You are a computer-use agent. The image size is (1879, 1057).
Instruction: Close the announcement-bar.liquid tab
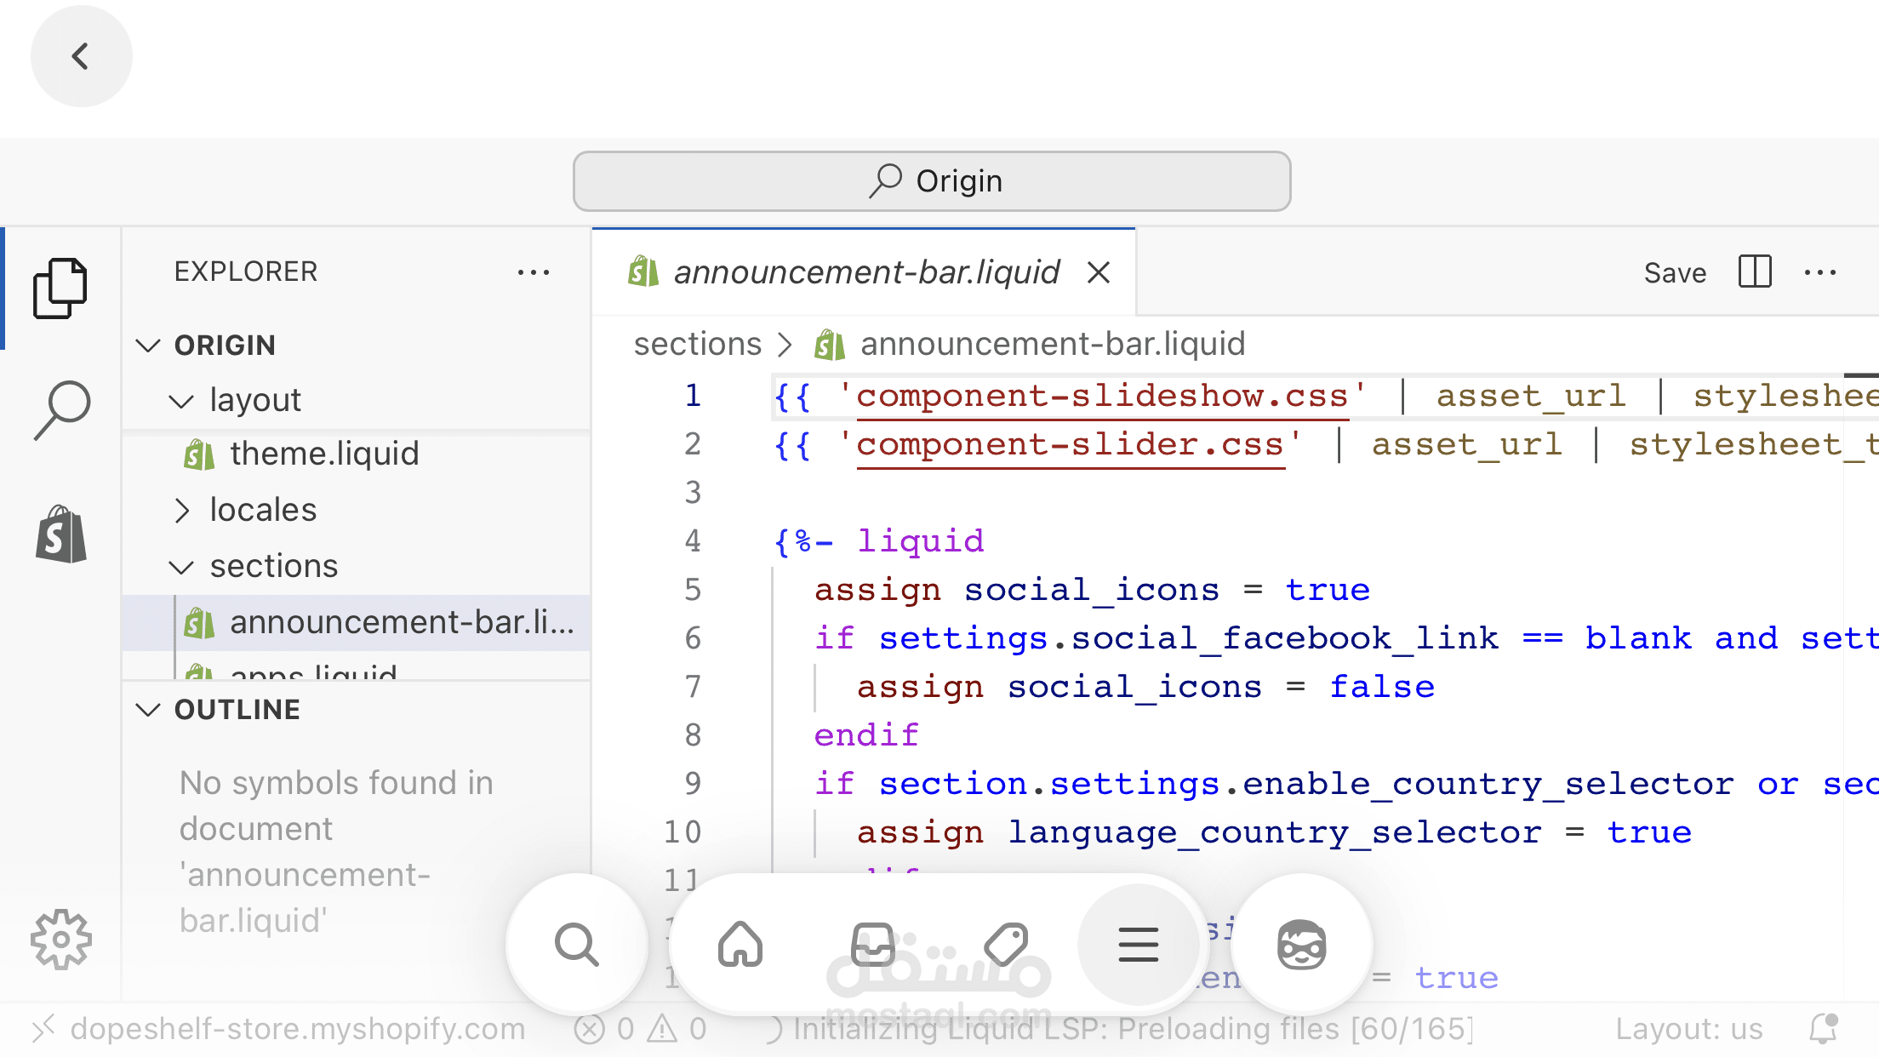coord(1099,272)
